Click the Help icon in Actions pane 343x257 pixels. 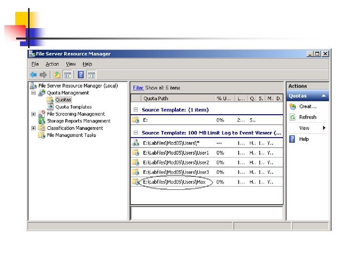coord(292,139)
